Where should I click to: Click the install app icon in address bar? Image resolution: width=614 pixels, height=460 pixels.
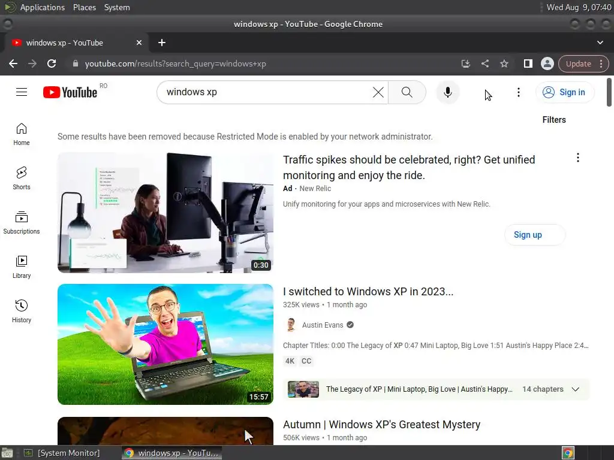click(x=465, y=63)
